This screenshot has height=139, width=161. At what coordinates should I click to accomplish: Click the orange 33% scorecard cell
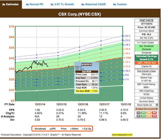[149, 113]
